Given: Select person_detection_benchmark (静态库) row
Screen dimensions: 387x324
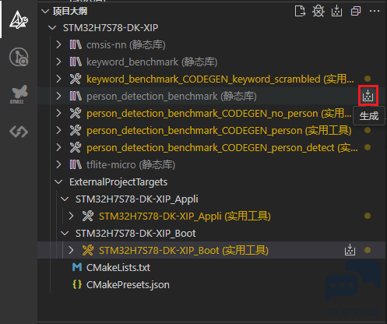Looking at the screenshot, I should (211, 96).
